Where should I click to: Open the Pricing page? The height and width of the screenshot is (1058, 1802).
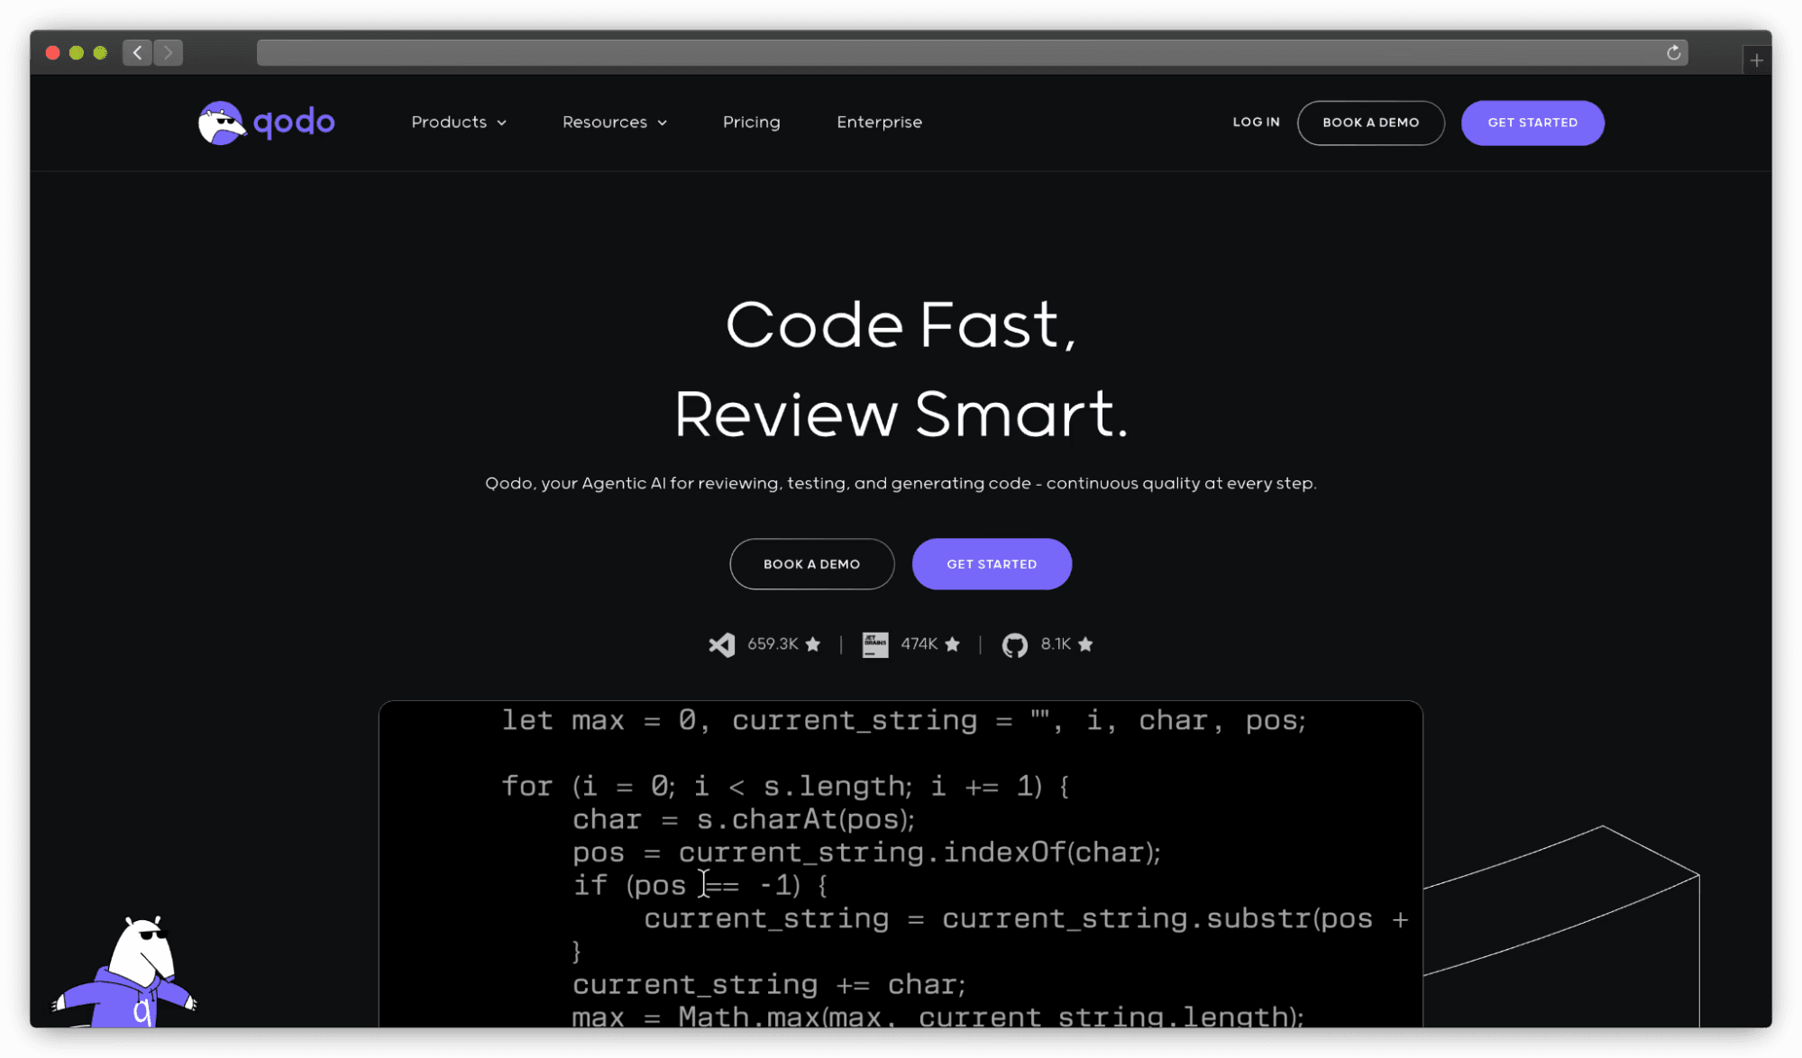[x=751, y=123]
